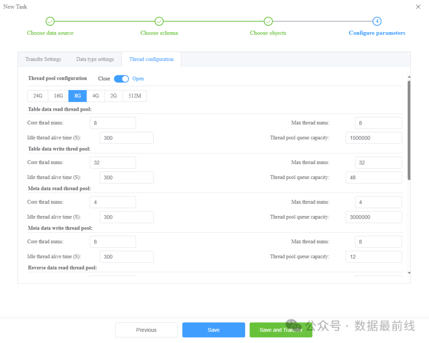The width and height of the screenshot is (429, 343).
Task: Click the Configure parameters step label
Action: [x=377, y=33]
